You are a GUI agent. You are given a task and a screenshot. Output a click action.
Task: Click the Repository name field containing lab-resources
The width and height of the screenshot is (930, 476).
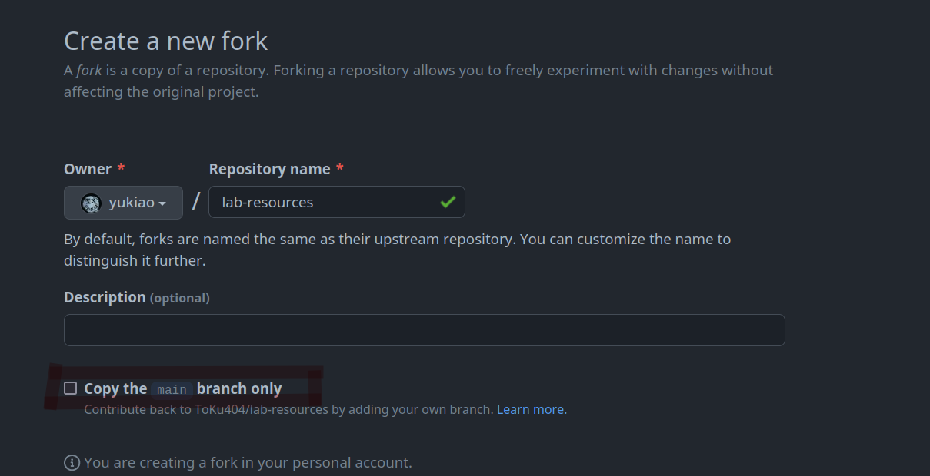point(337,203)
